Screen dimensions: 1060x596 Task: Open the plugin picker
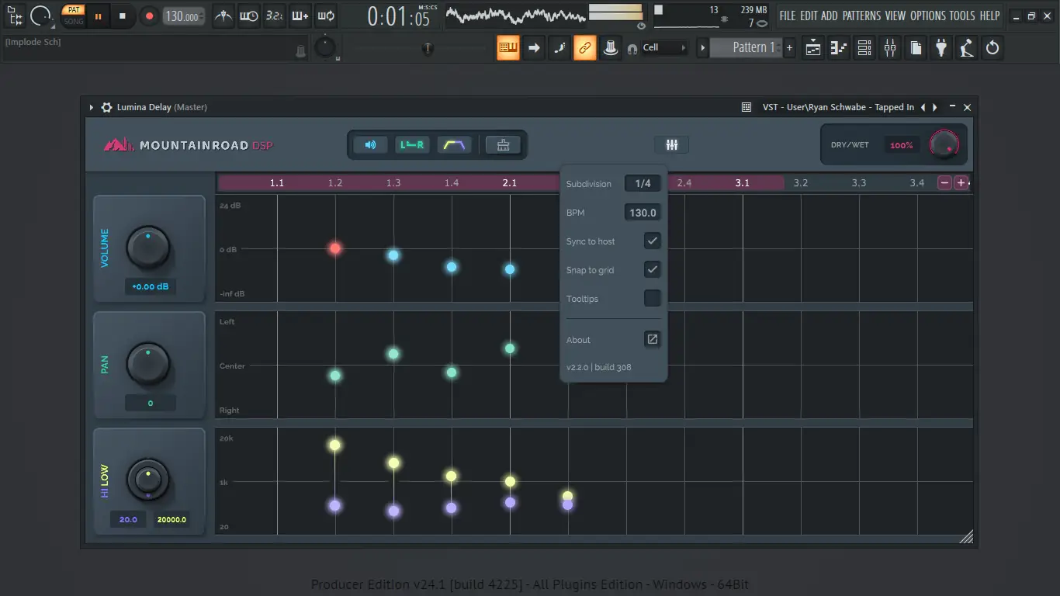coord(940,47)
